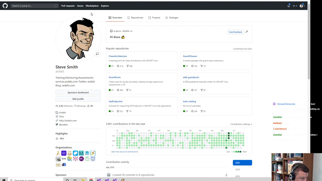Open Cortana circle icon in taskbar
Screen dimensions: 322x181
tap(67, 180)
